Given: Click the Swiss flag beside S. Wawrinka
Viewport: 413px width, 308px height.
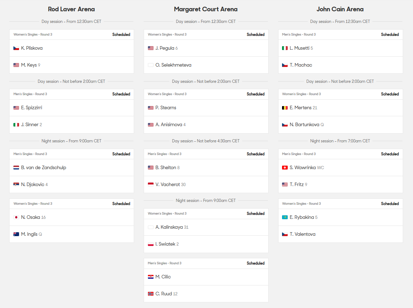Looking at the screenshot, I should pyautogui.click(x=285, y=167).
